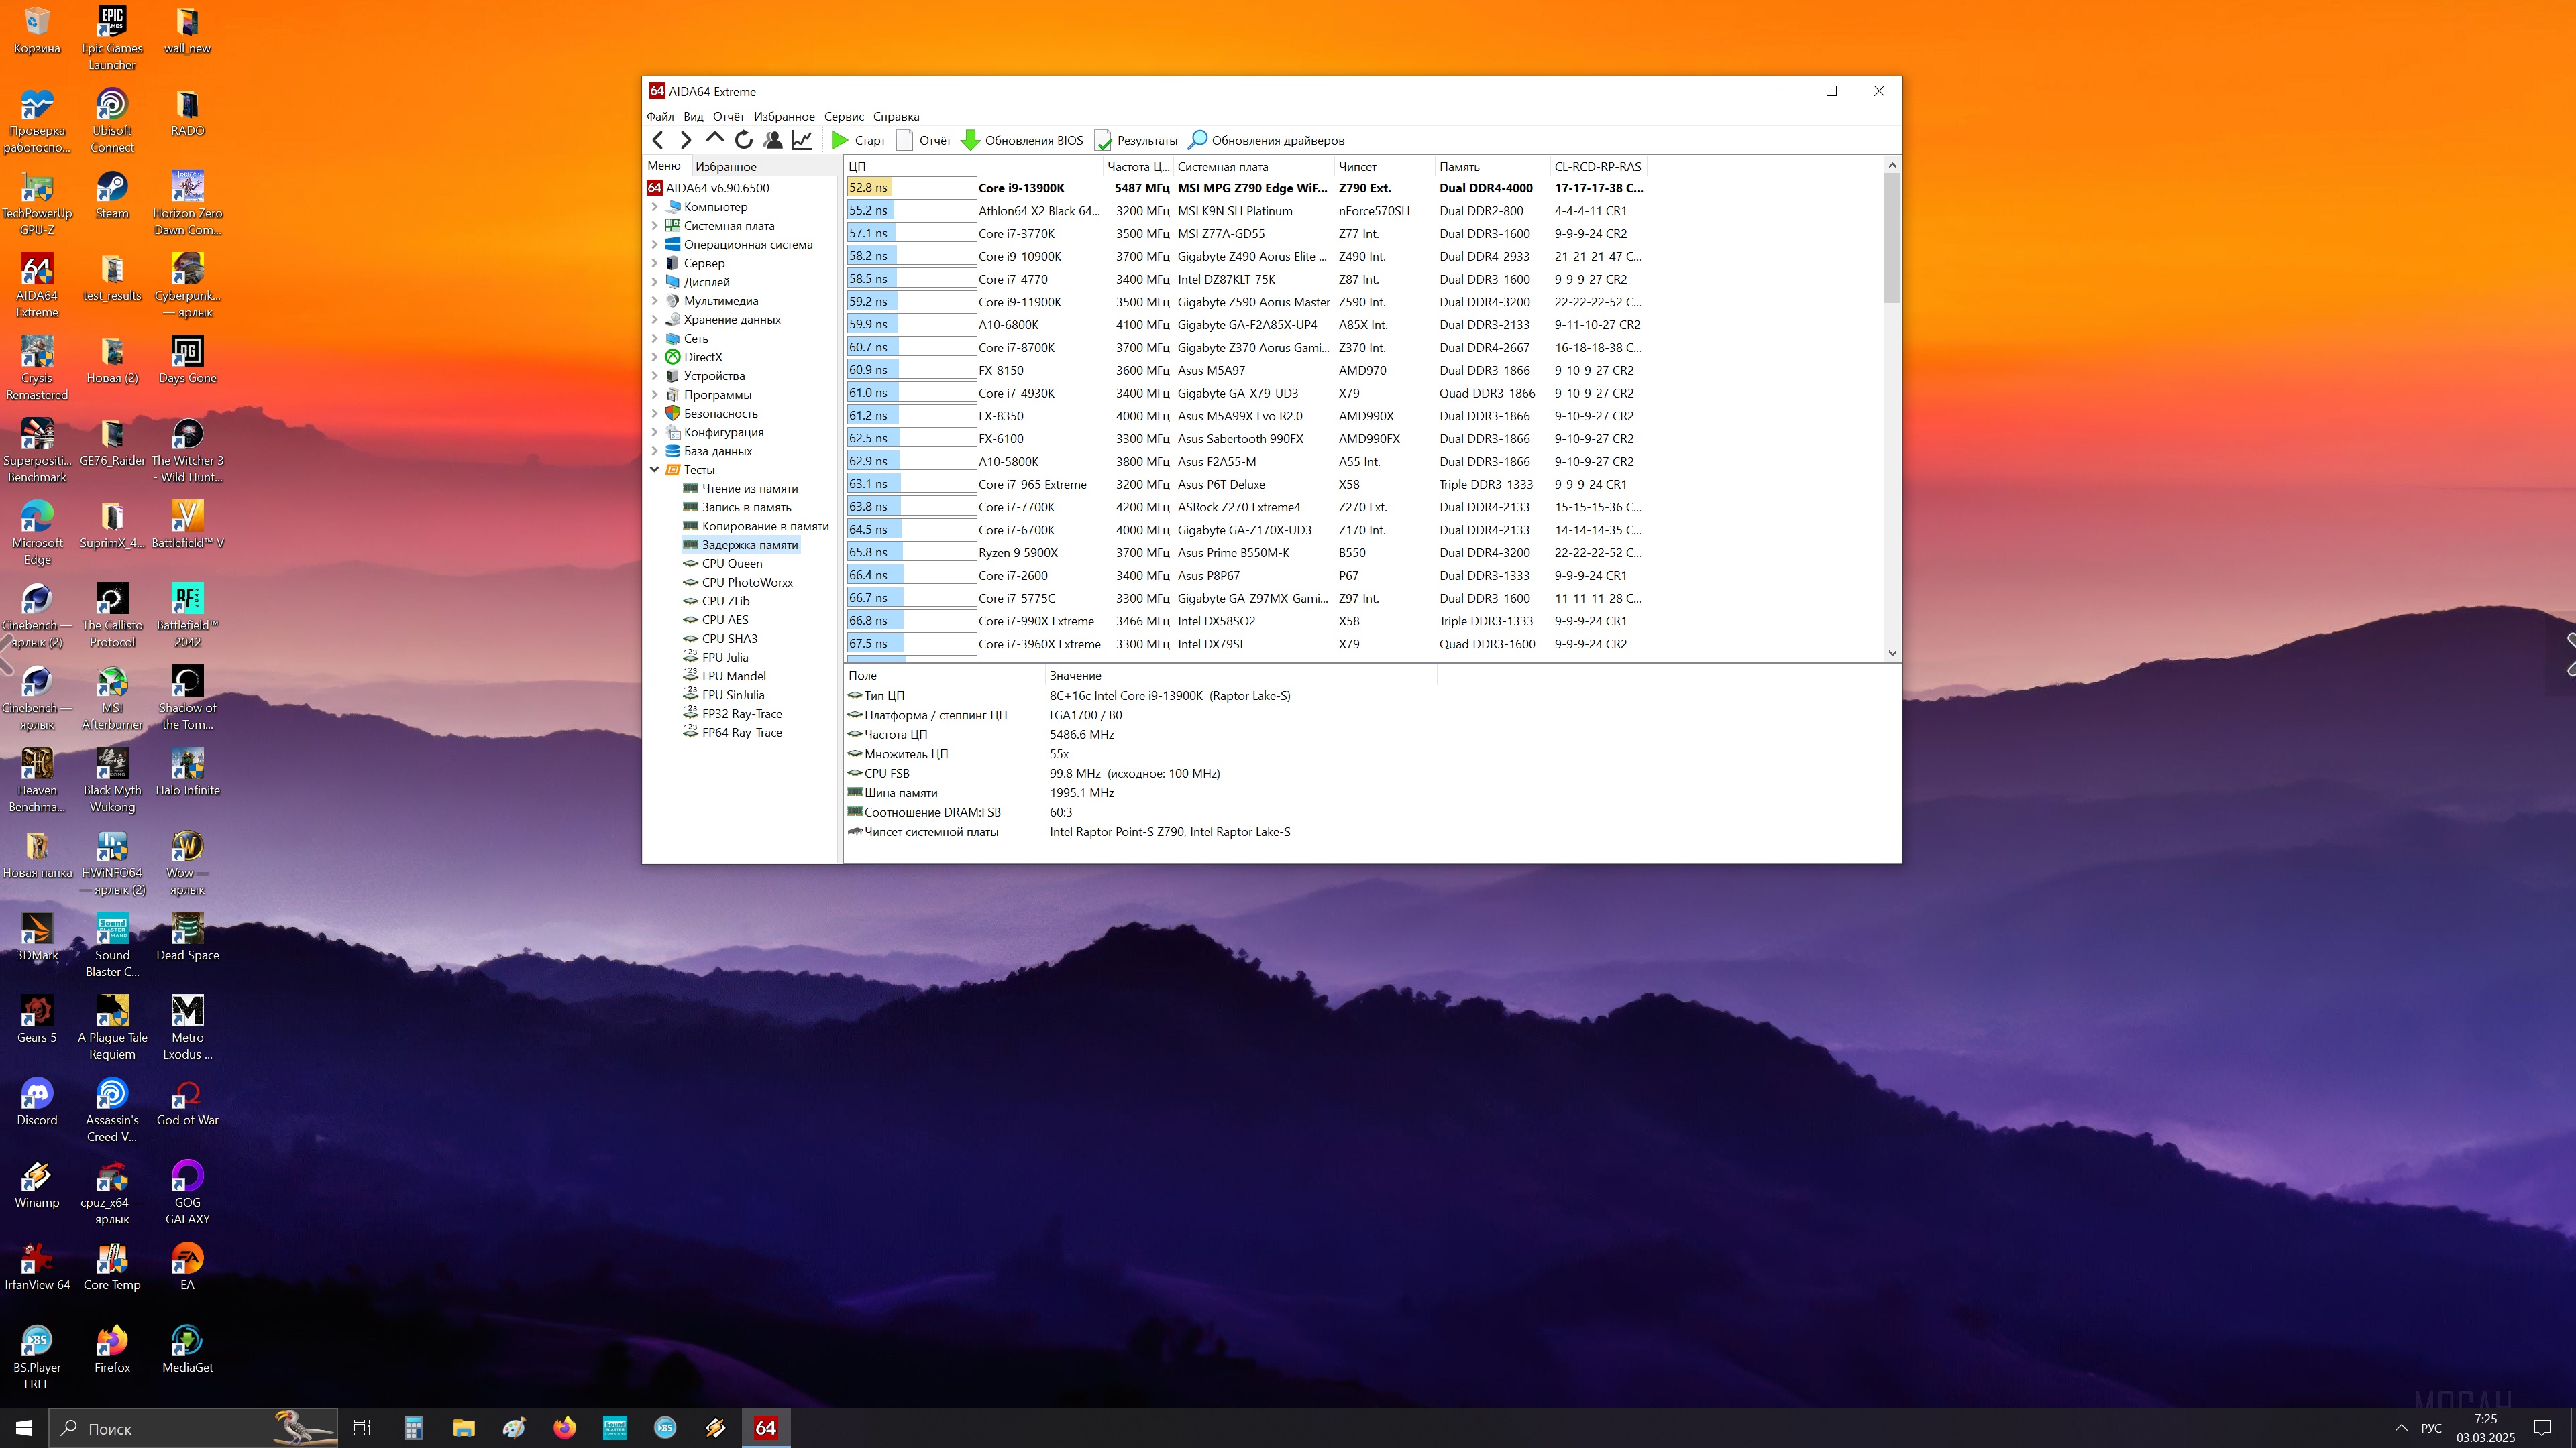2576x1448 pixels.
Task: Open the user profile toolbar icon
Action: [772, 140]
